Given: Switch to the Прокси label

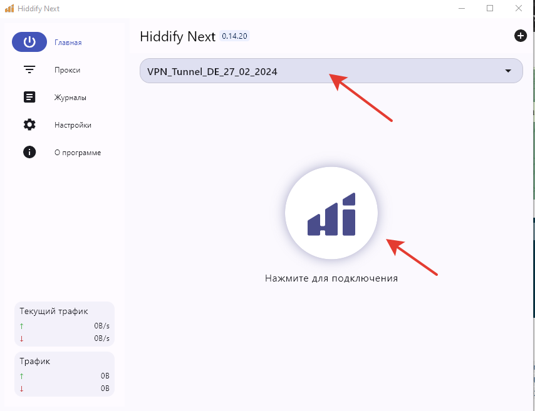Looking at the screenshot, I should [67, 70].
